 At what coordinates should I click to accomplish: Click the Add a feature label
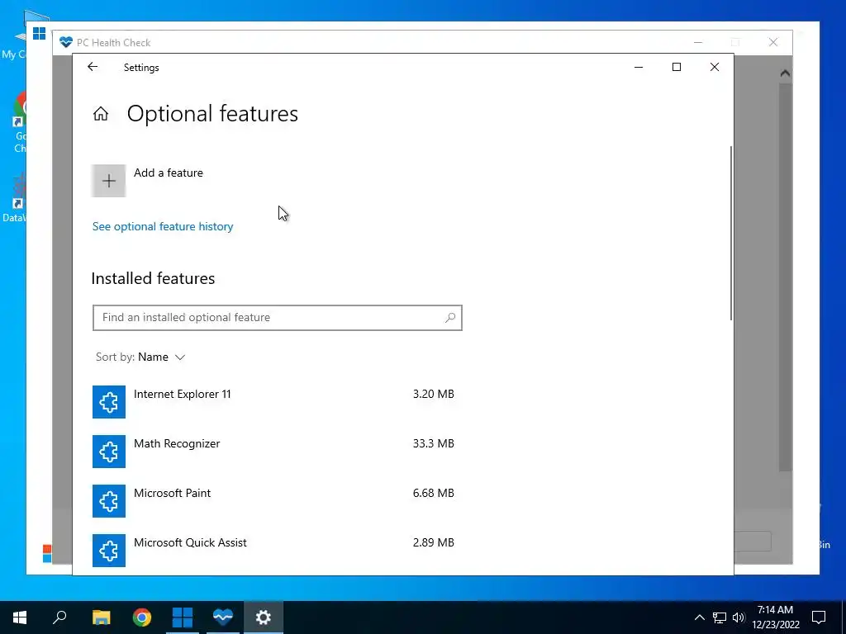coord(169,173)
